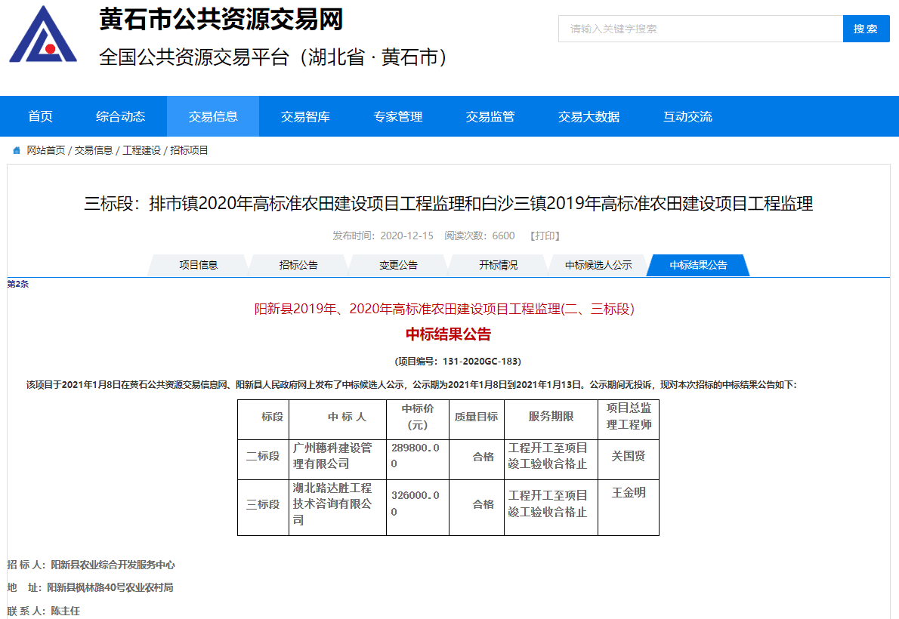
Task: View the 开标情况 tab
Action: (498, 265)
